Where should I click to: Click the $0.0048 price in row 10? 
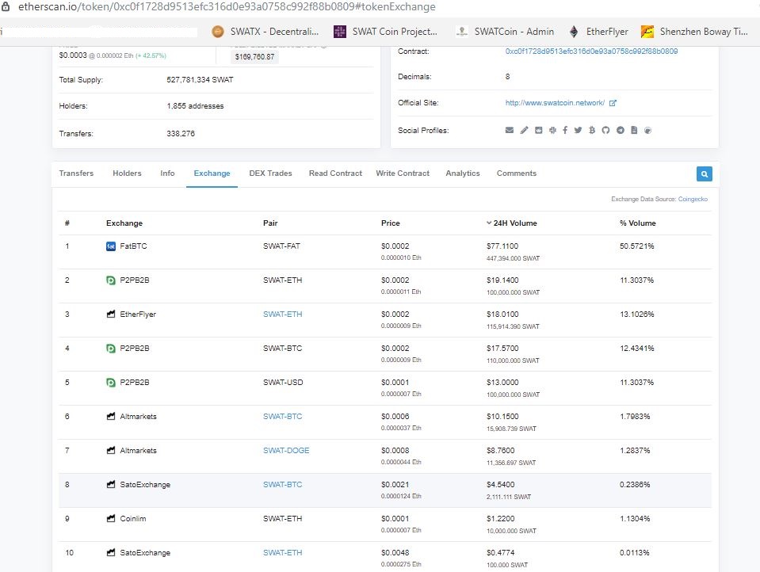coord(395,553)
